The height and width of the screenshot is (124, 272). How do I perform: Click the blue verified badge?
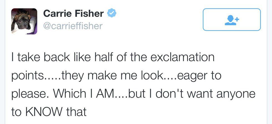pos(112,13)
